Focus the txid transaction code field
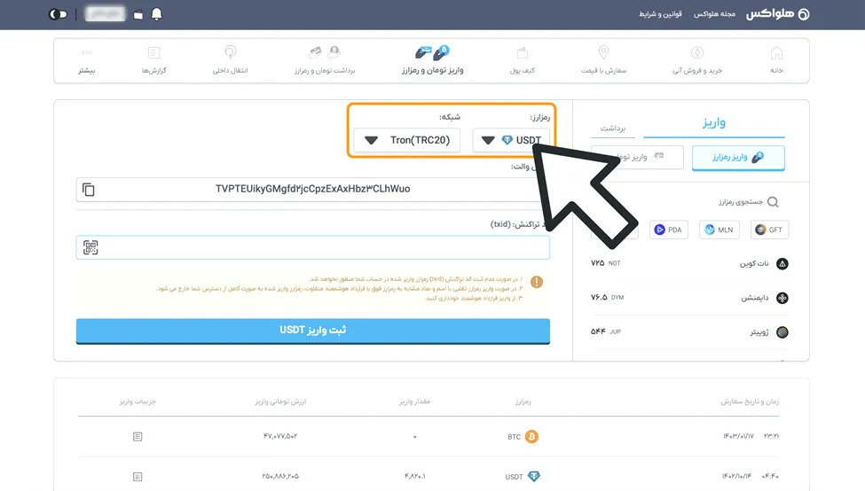 click(x=313, y=247)
